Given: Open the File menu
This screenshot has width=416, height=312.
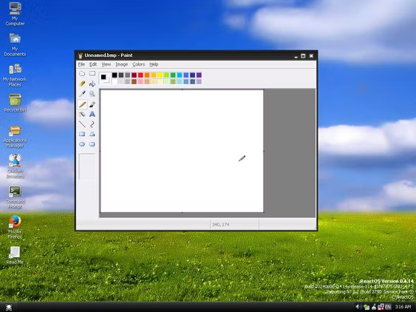Looking at the screenshot, I should click(81, 64).
